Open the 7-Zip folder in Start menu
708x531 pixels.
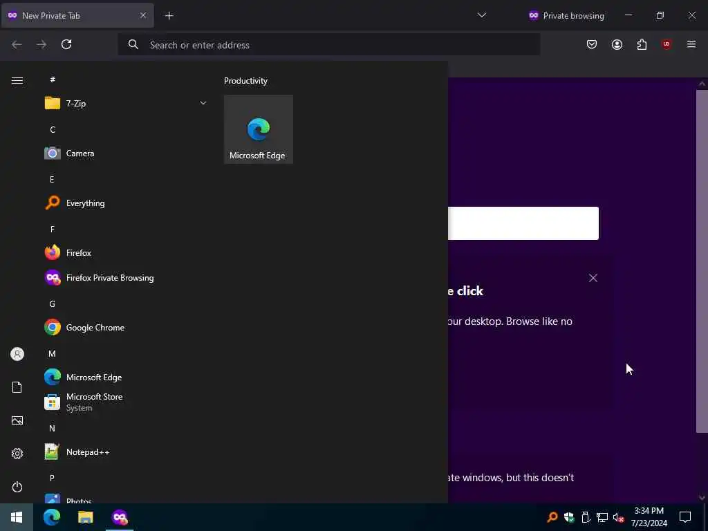pos(126,104)
